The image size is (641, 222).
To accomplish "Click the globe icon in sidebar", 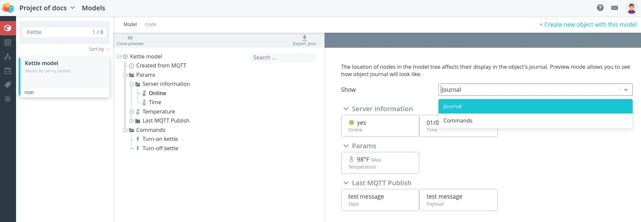I will (8, 99).
